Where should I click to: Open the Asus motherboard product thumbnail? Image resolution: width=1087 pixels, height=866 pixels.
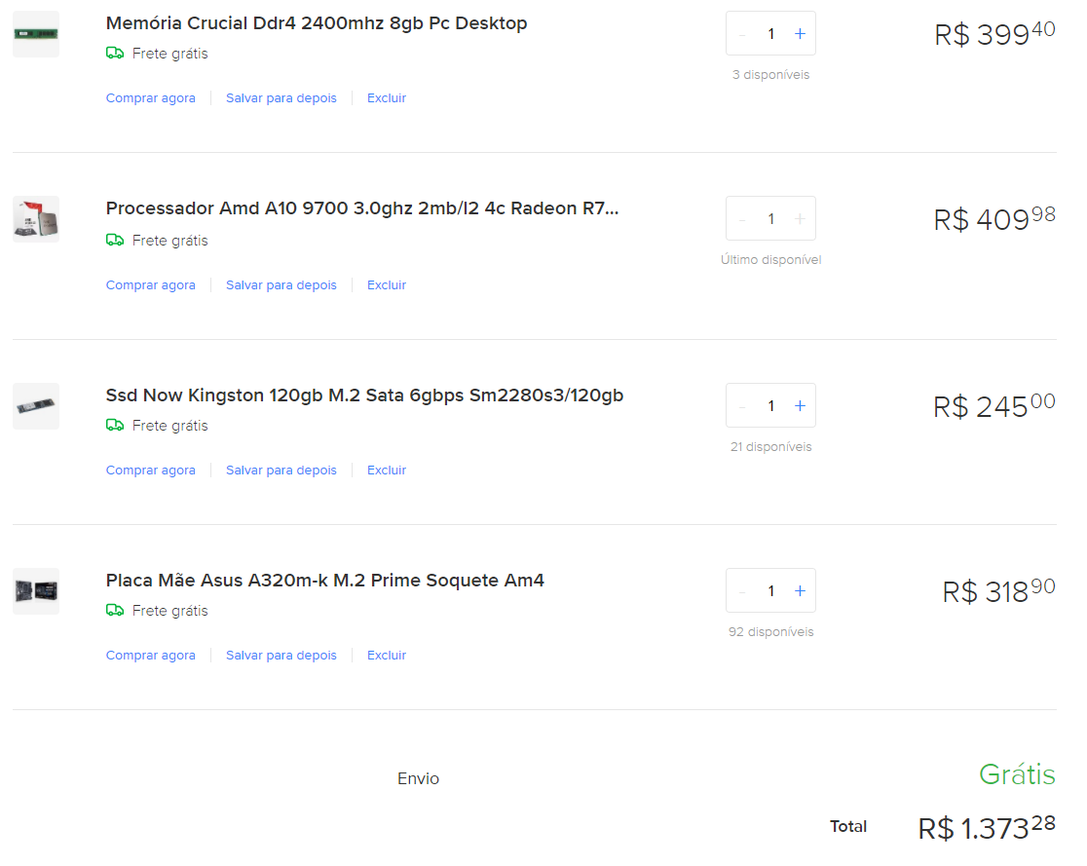[36, 590]
